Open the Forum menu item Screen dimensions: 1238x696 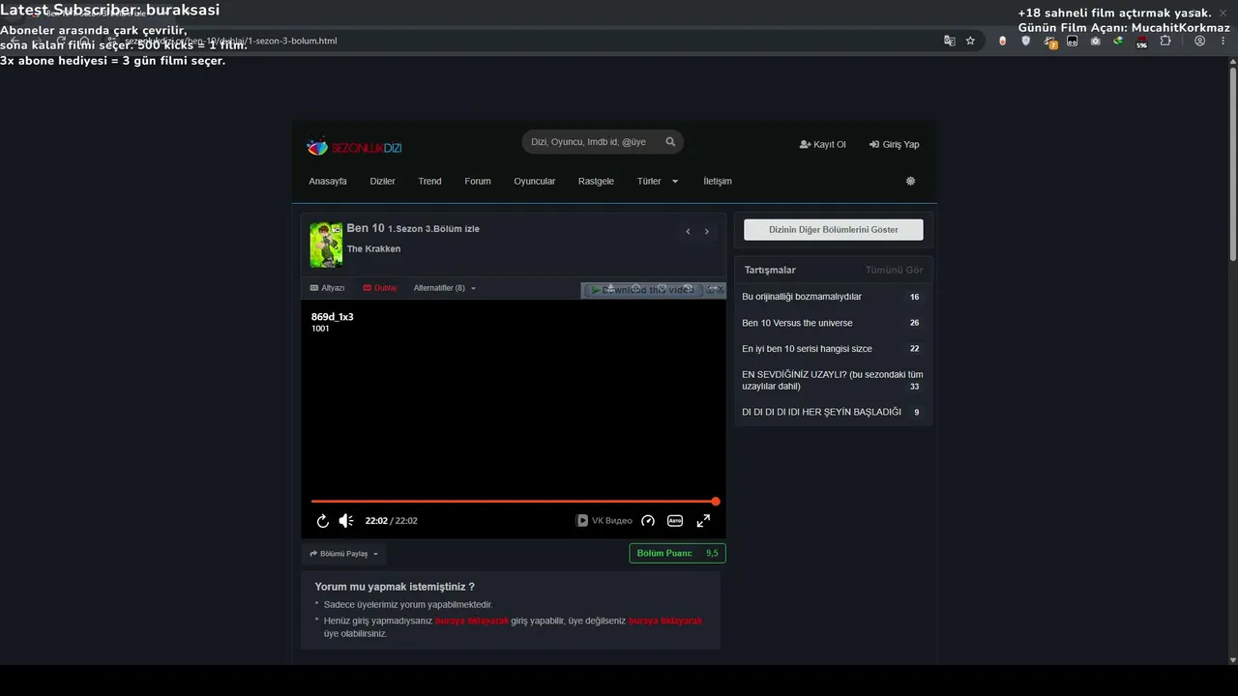pos(478,181)
